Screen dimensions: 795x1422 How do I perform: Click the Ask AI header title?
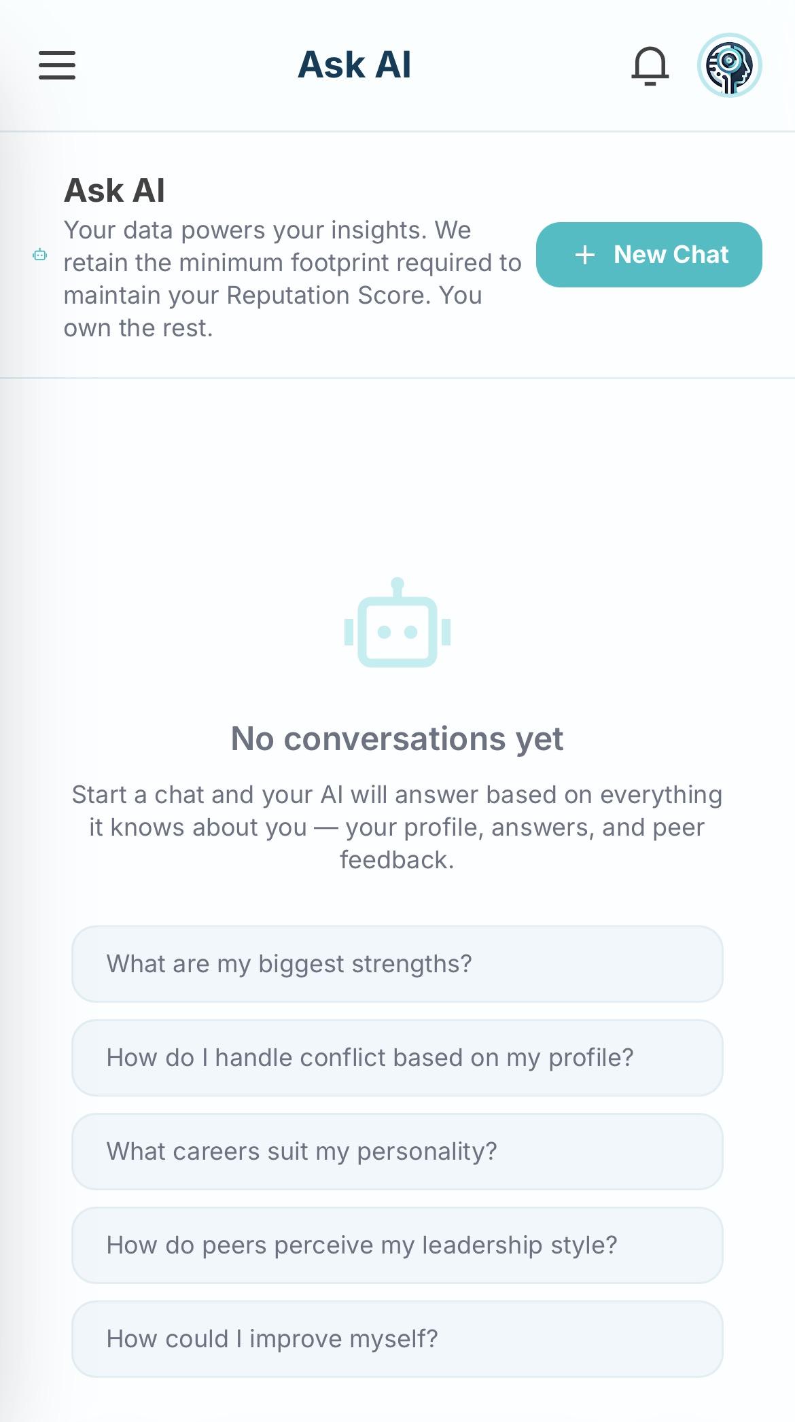click(355, 65)
